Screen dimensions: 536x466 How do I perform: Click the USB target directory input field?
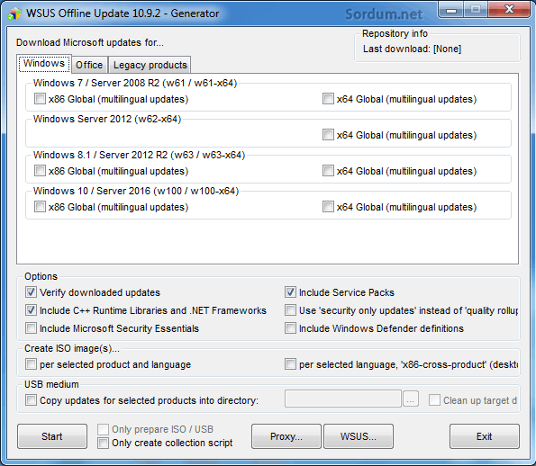pos(343,399)
